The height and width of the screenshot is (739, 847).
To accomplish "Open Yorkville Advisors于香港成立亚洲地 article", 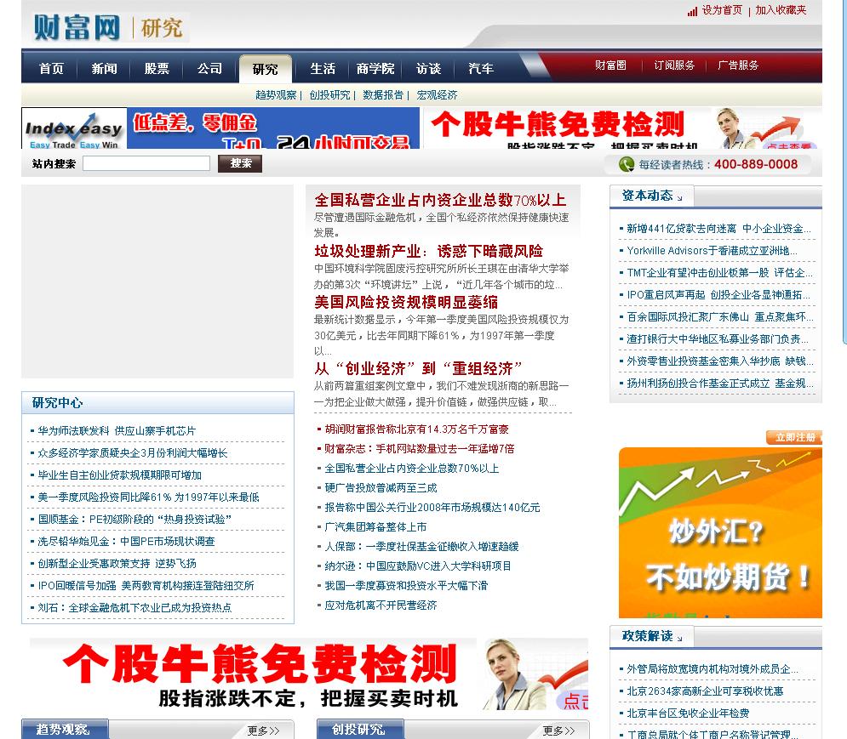I will point(712,251).
